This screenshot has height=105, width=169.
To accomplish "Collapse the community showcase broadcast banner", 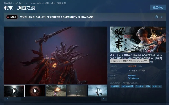I will (x=162, y=17).
